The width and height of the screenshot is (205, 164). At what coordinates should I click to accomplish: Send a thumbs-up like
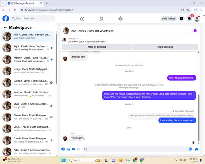tap(197, 149)
